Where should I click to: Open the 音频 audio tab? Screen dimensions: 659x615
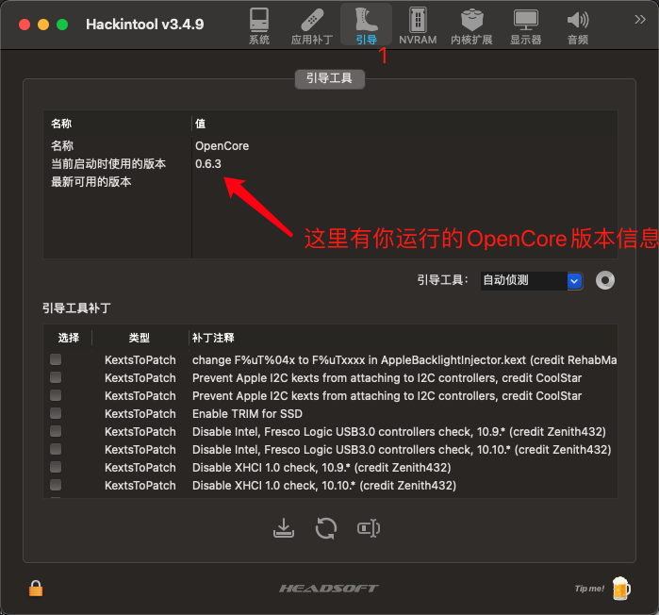578,26
